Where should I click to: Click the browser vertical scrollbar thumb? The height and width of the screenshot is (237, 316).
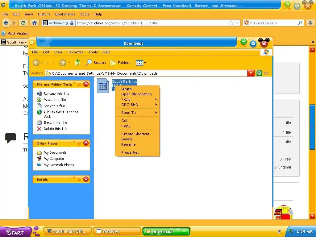pyautogui.click(x=312, y=127)
